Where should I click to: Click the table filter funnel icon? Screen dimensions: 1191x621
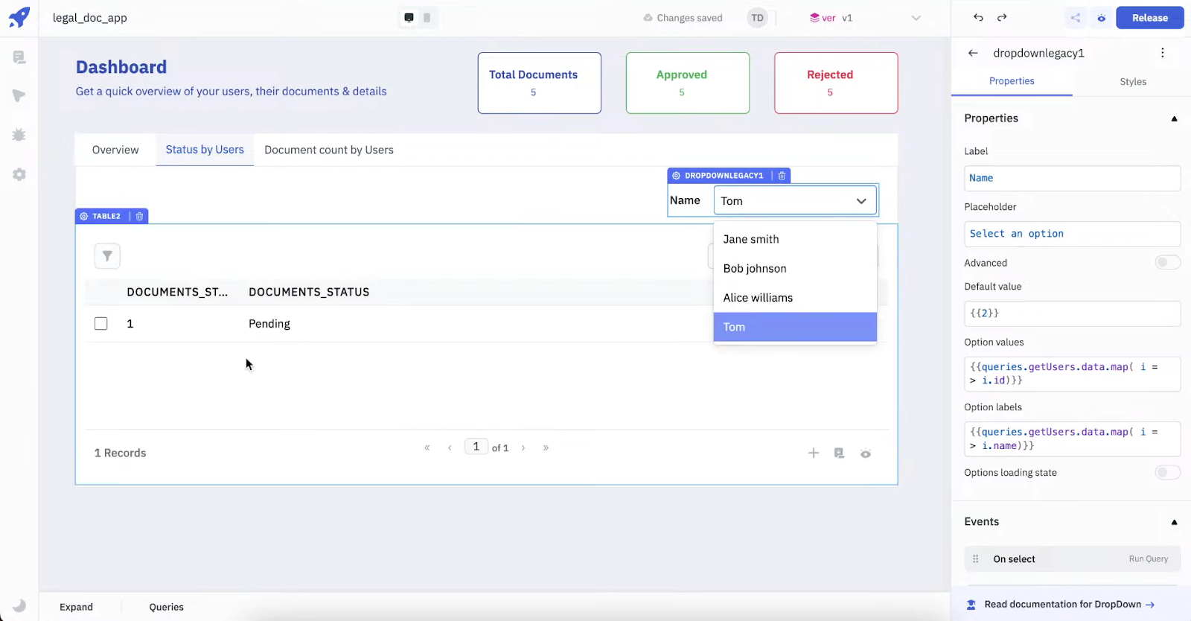pyautogui.click(x=107, y=256)
